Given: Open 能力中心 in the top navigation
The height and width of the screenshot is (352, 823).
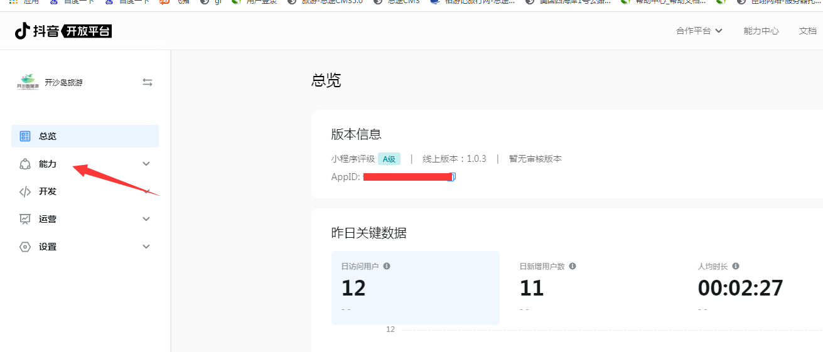Looking at the screenshot, I should 761,31.
